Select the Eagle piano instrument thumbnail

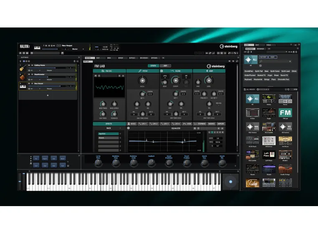pos(269,113)
